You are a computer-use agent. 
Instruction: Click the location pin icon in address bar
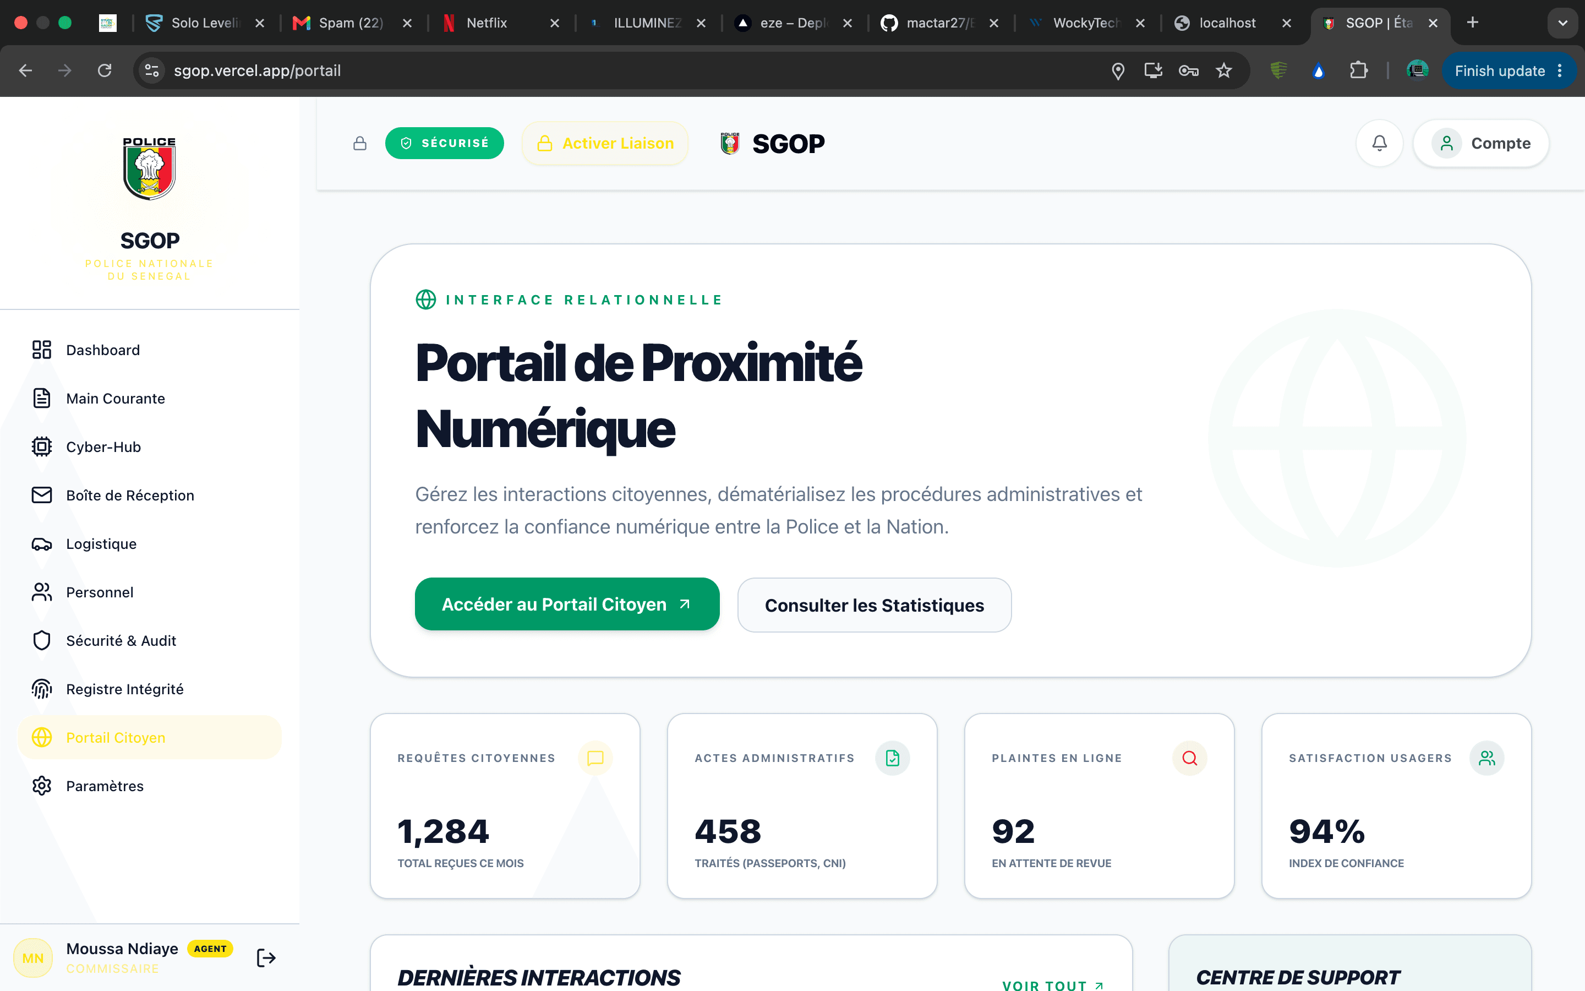[x=1118, y=71]
